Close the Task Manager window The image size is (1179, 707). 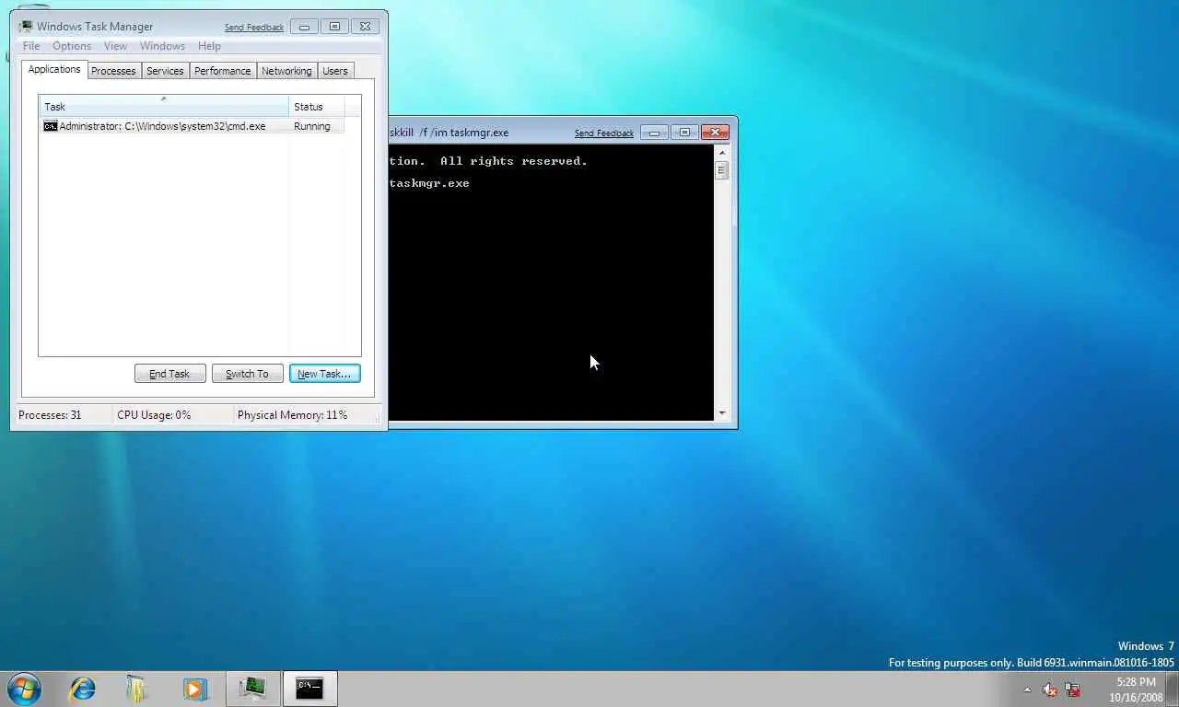365,27
